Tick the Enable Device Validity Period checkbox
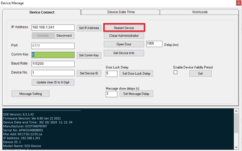The height and width of the screenshot is (151, 242). pos(175,72)
